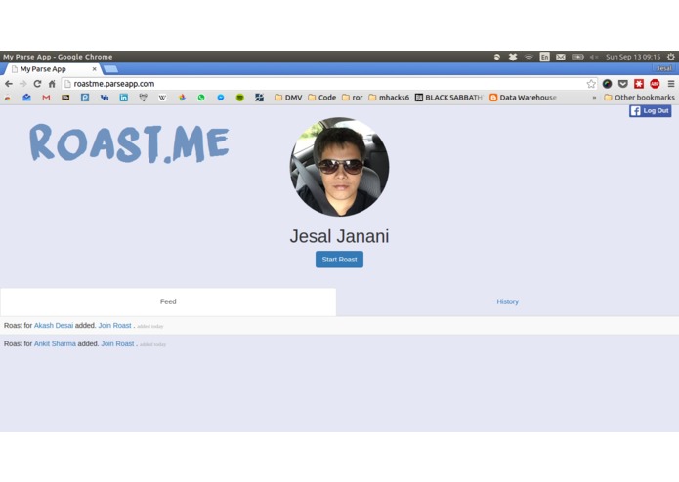679x482 pixels.
Task: Open the ror bookmarks folder
Action: (352, 98)
